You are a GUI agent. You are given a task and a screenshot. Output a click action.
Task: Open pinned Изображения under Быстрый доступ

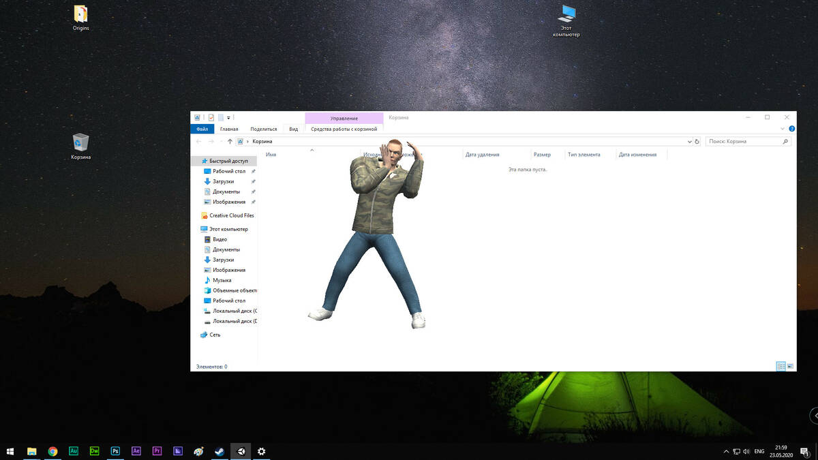click(224, 202)
